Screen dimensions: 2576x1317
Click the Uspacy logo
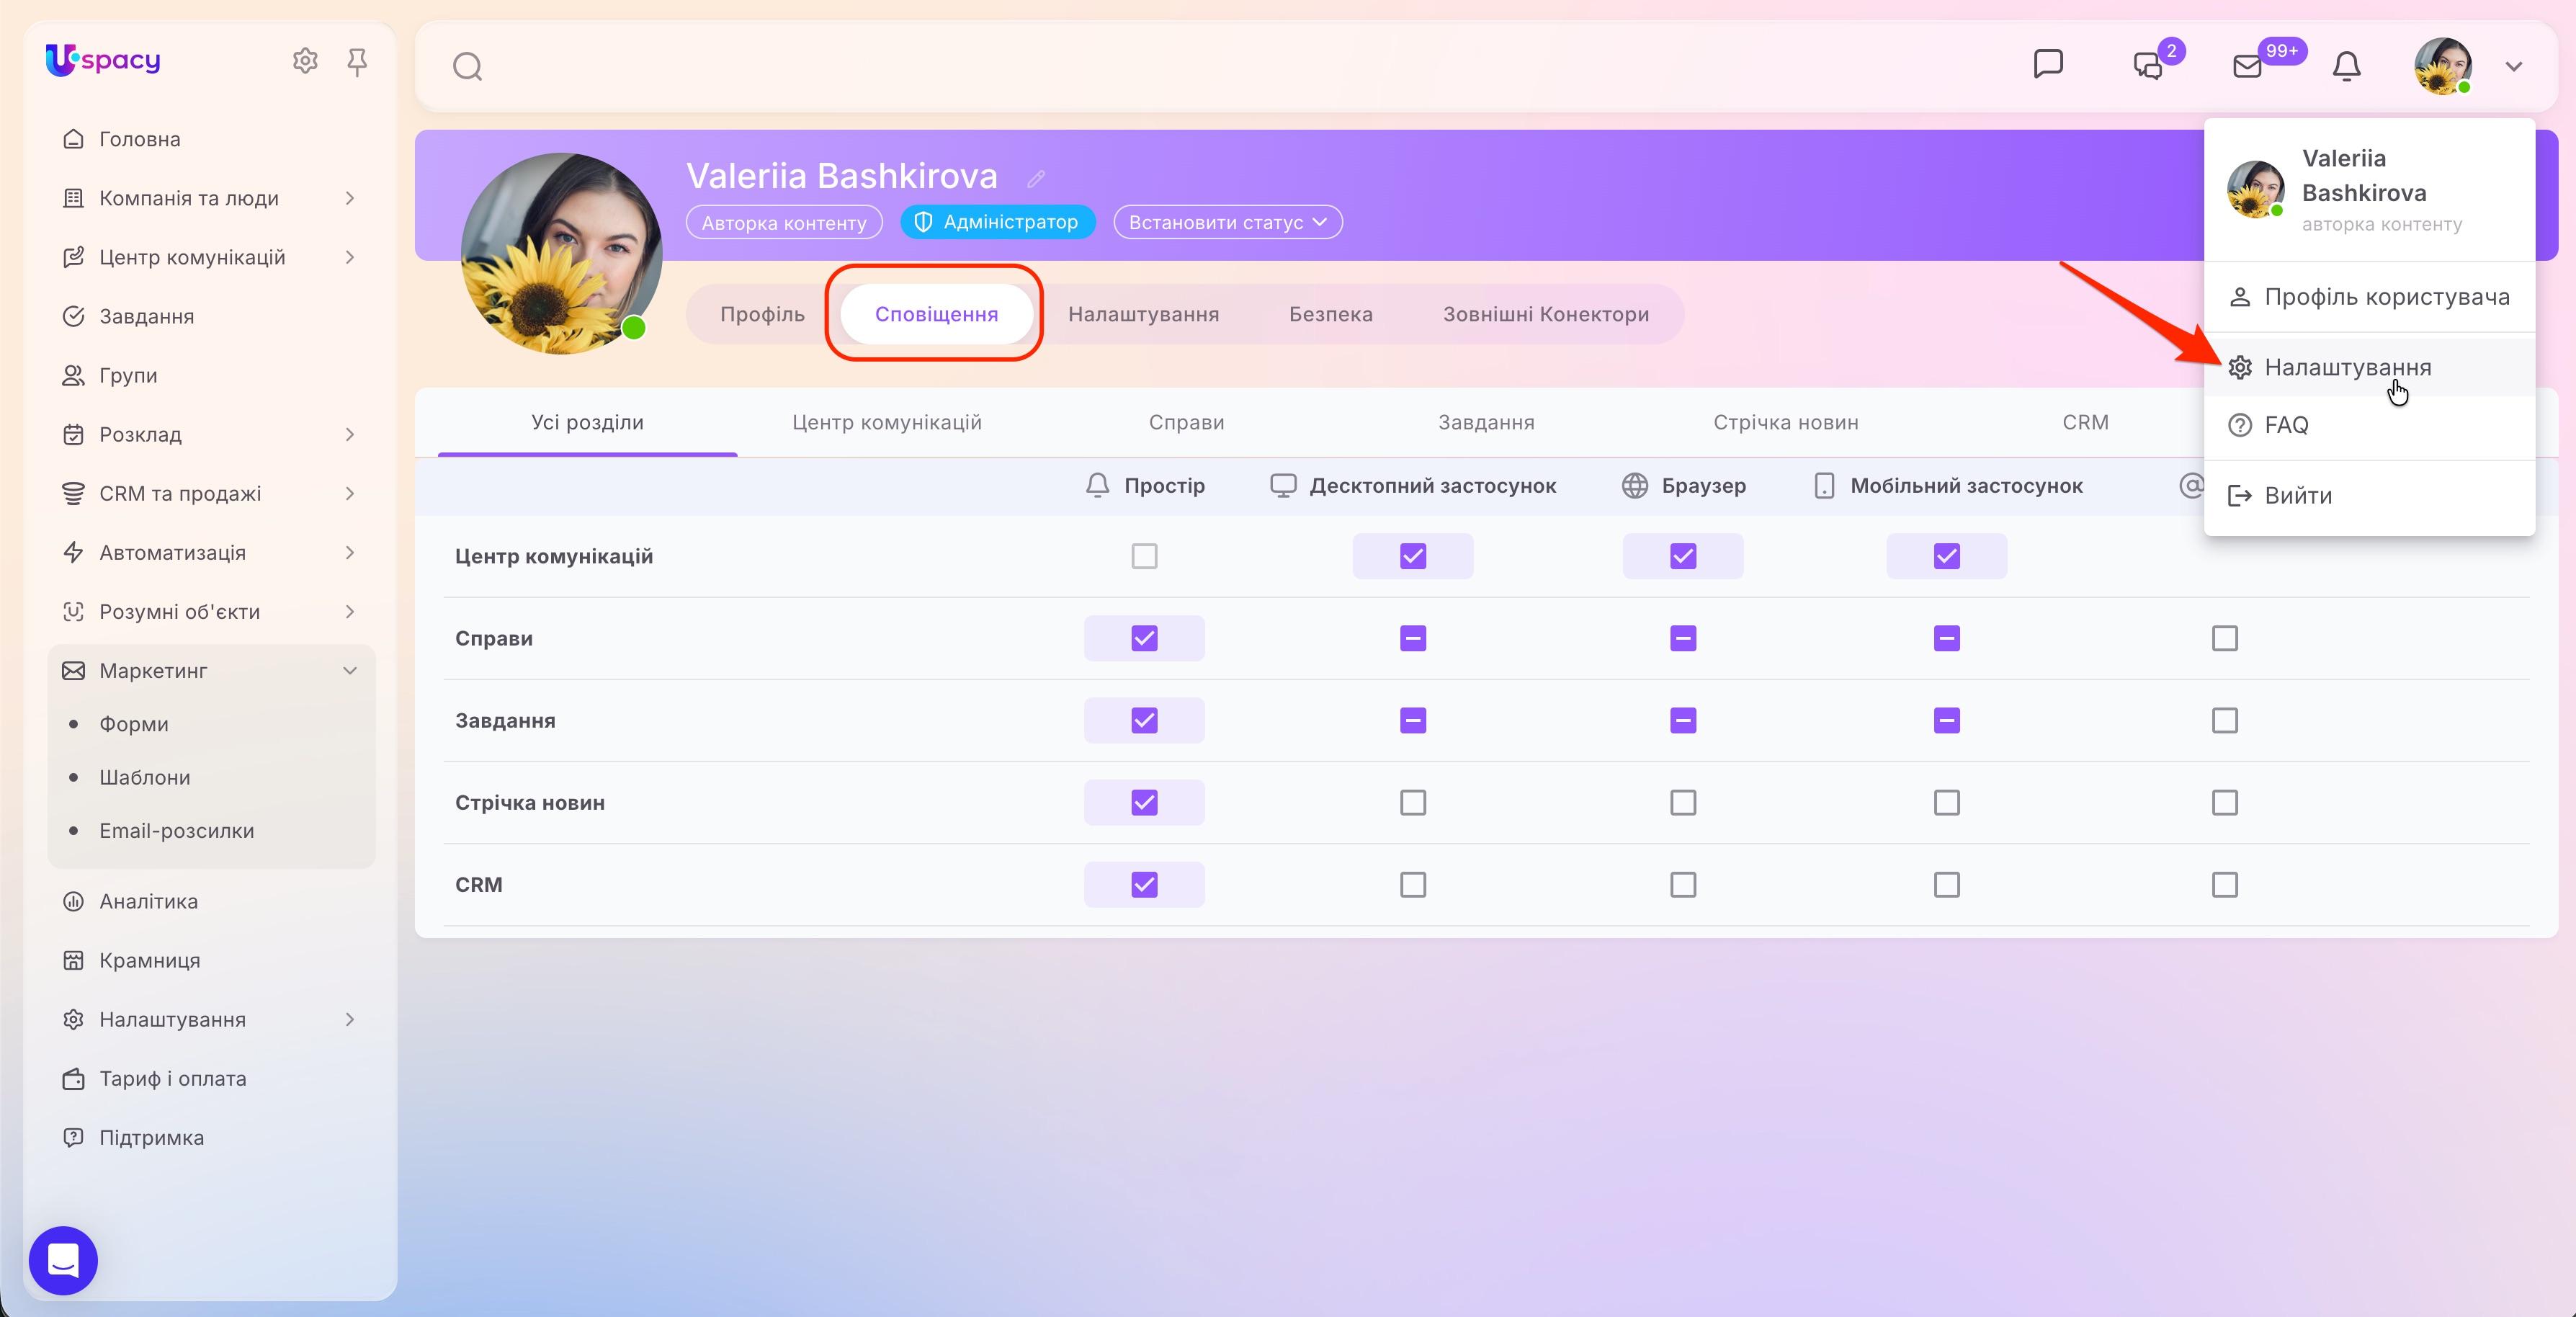[x=103, y=60]
